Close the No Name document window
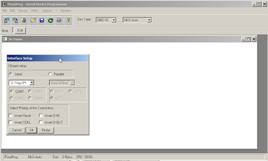The image size is (268, 161). [x=254, y=39]
